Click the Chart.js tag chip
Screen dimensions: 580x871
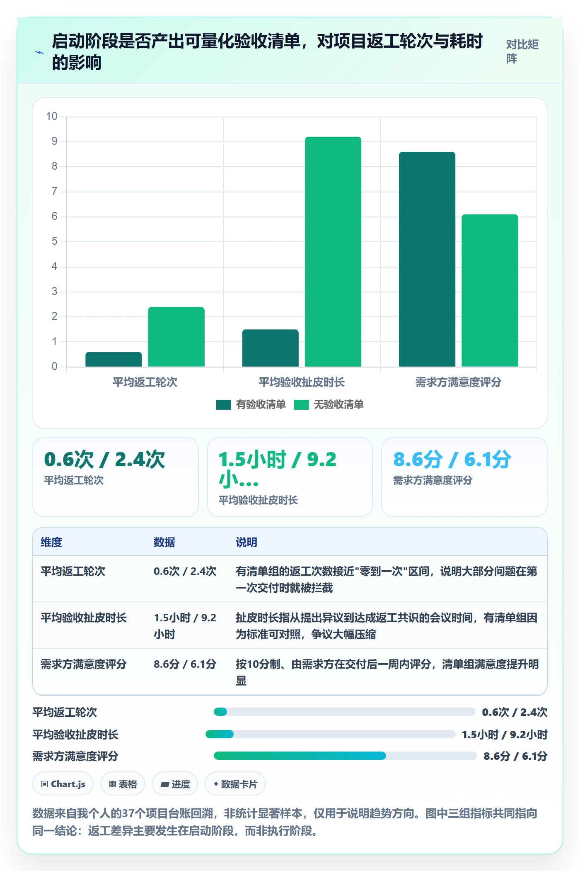tap(63, 784)
